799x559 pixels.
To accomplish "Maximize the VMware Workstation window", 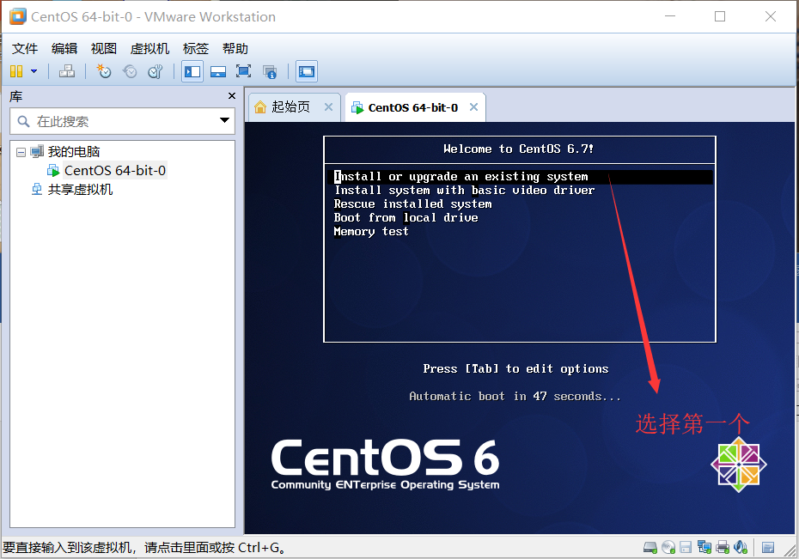I will coord(720,16).
